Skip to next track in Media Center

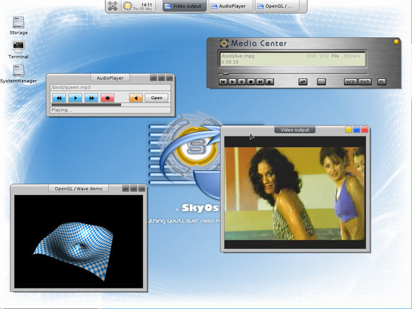coord(260,82)
